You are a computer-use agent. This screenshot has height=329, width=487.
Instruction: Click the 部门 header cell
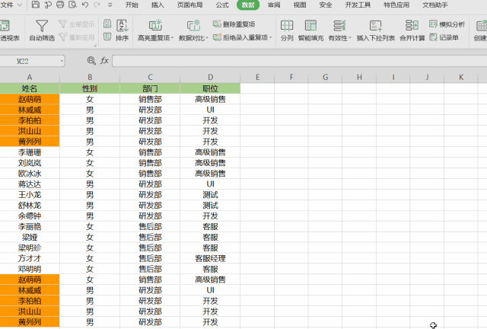tap(150, 88)
